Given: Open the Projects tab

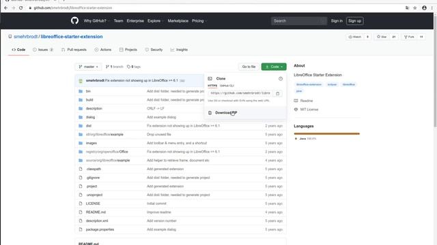Looking at the screenshot, I should tap(128, 50).
